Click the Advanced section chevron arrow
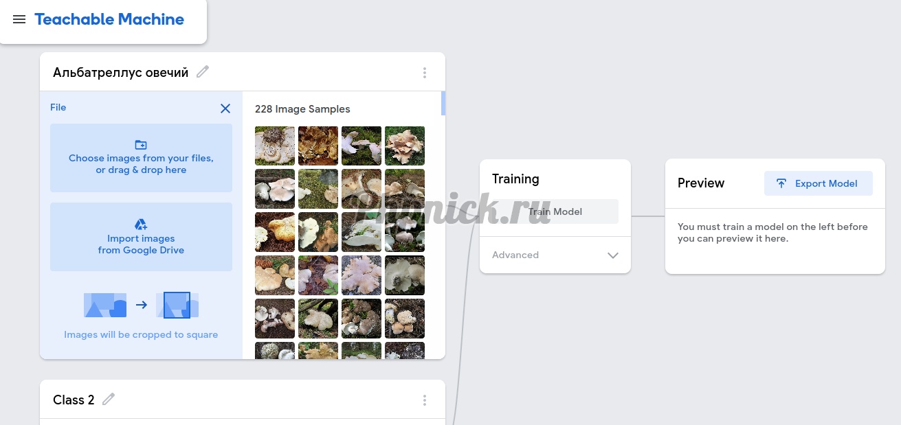The height and width of the screenshot is (425, 901). pyautogui.click(x=613, y=255)
